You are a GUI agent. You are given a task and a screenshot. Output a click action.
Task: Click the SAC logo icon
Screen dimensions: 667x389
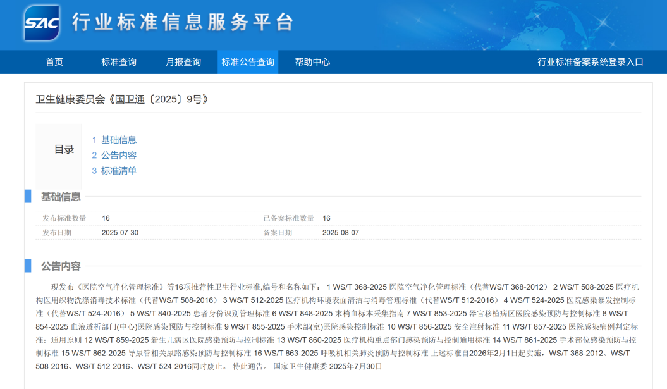(x=41, y=23)
